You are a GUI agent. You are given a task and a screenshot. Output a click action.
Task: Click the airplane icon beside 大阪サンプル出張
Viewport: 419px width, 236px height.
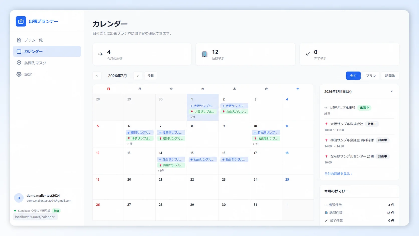point(326,108)
